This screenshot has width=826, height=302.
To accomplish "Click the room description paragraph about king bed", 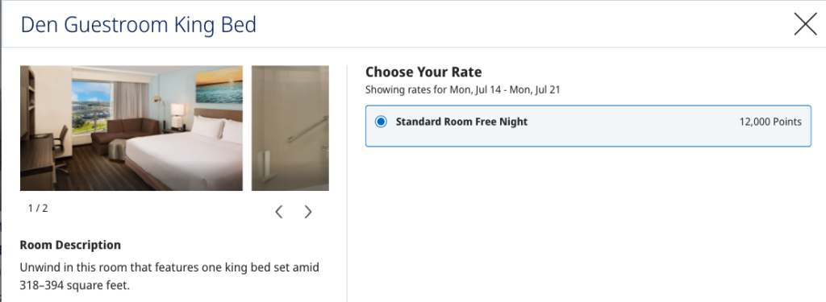I will point(169,277).
